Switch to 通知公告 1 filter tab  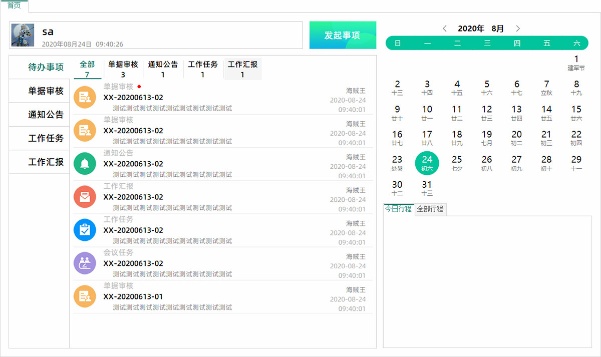163,69
